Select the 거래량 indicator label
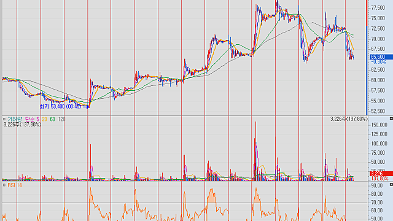Image resolution: width=393 pixels, height=221 pixels. click(x=15, y=119)
